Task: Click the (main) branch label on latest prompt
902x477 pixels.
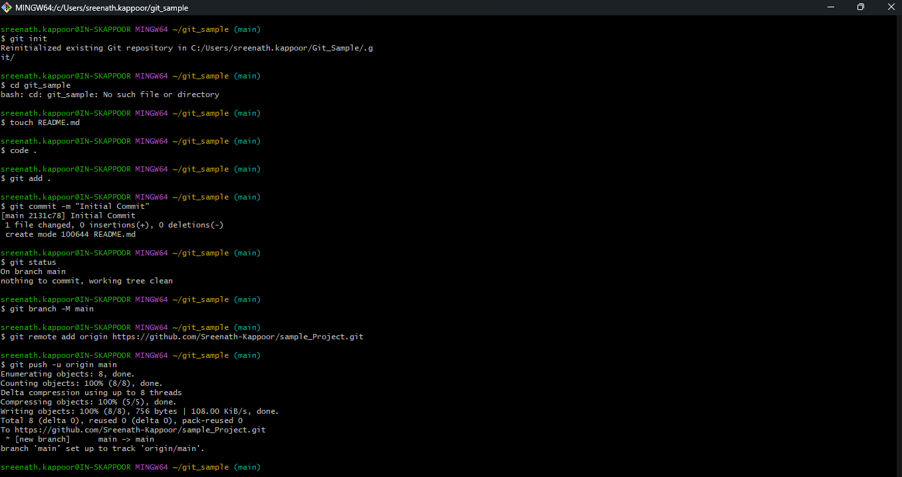Action: (x=247, y=466)
